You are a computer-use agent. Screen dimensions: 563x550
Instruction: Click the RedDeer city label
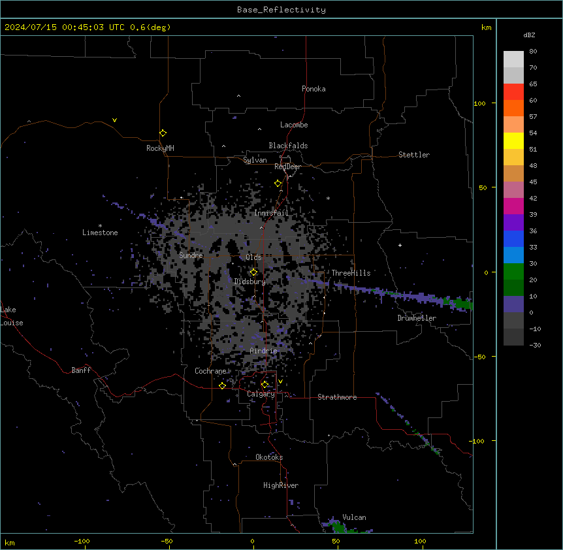(287, 167)
